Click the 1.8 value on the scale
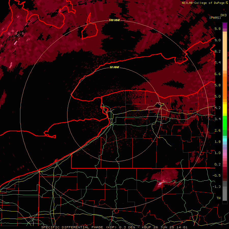Image resolution: width=229 pixels, height=229 pixels. [x=218, y=142]
